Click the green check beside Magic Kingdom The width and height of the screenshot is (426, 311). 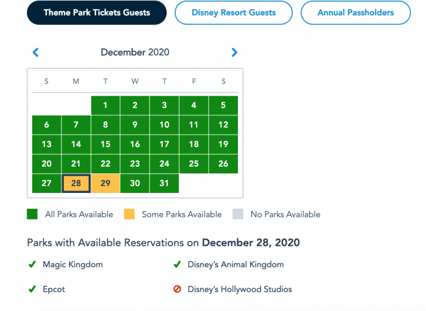(x=32, y=264)
